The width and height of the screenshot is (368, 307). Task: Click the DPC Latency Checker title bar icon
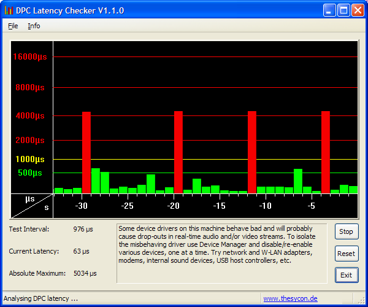point(9,10)
